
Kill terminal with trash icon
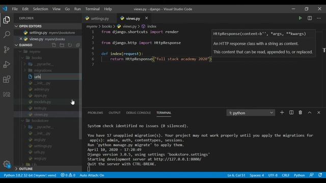(301, 112)
